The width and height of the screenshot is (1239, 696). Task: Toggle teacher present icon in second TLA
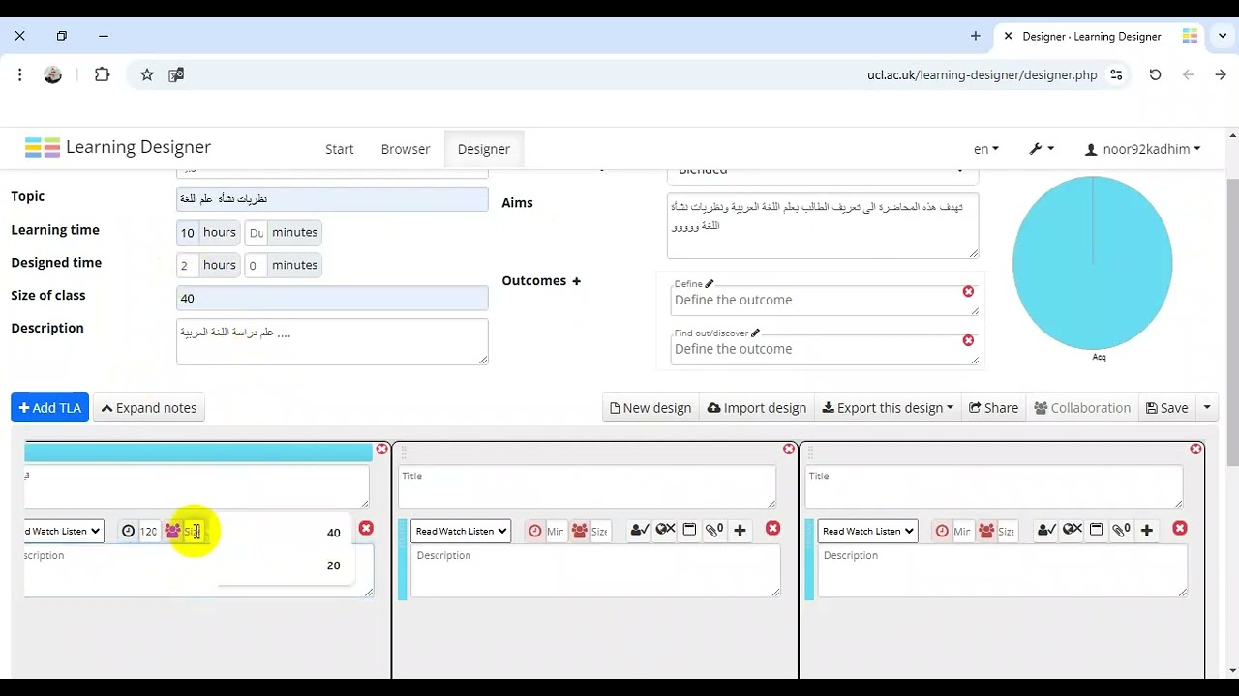(x=639, y=530)
